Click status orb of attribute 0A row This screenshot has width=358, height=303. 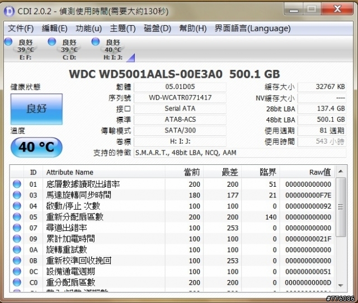[x=17, y=249]
